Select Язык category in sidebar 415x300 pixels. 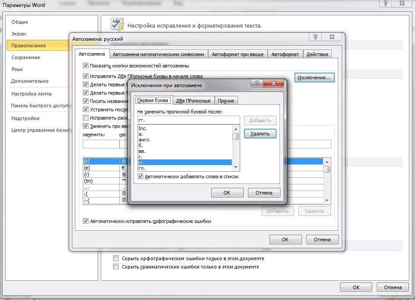tap(17, 69)
